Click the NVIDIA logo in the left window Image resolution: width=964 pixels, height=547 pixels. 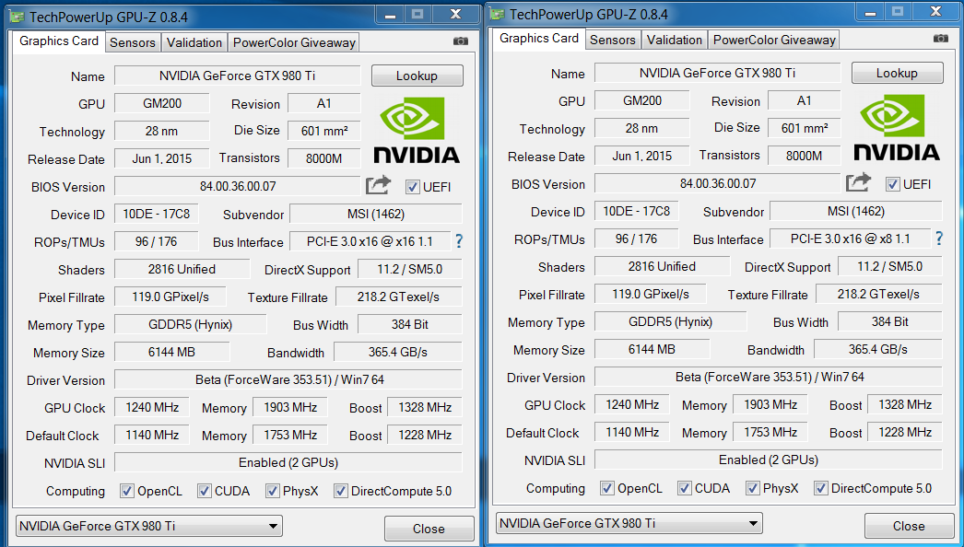pos(417,130)
